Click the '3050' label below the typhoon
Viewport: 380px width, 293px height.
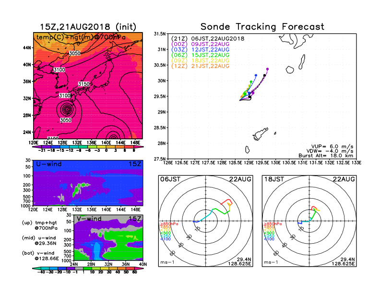click(66, 120)
